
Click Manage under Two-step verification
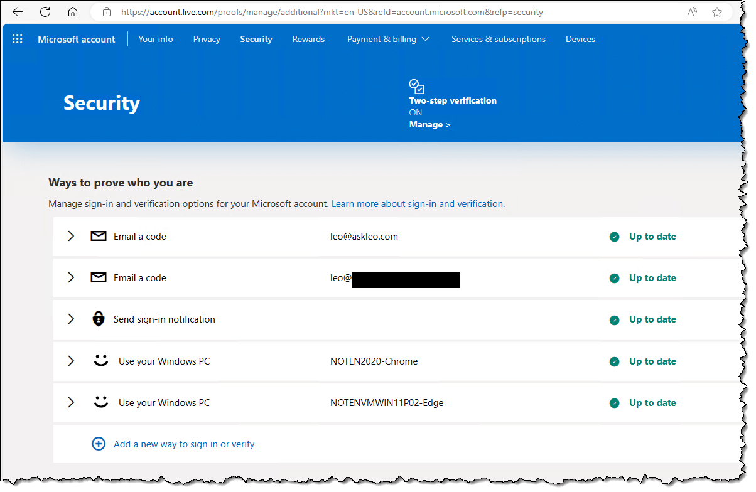tap(429, 125)
